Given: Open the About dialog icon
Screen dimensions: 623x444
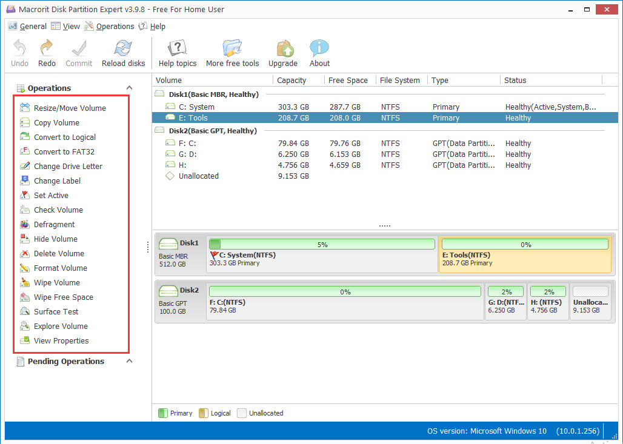Looking at the screenshot, I should (x=319, y=48).
